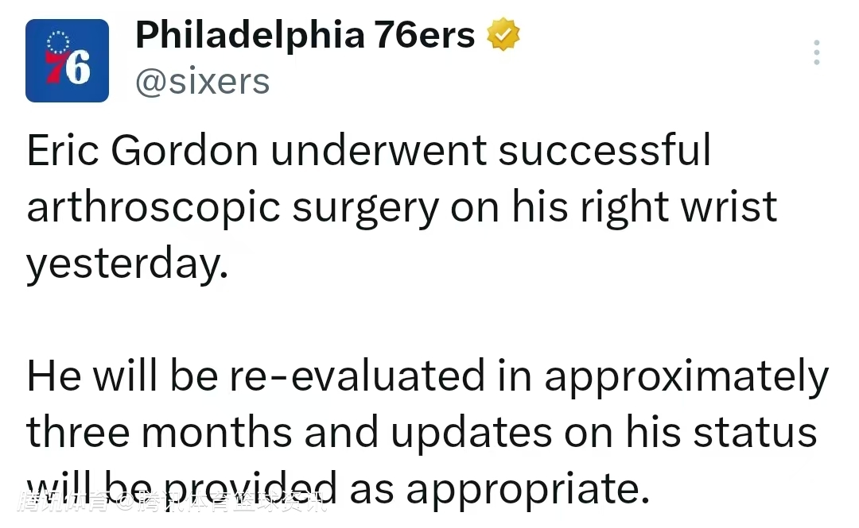Click the gold verified badge

[x=503, y=34]
